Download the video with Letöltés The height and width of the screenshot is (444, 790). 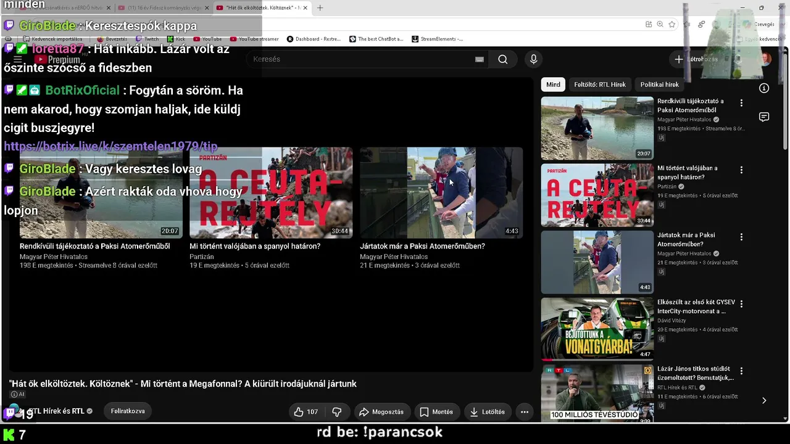tap(488, 411)
